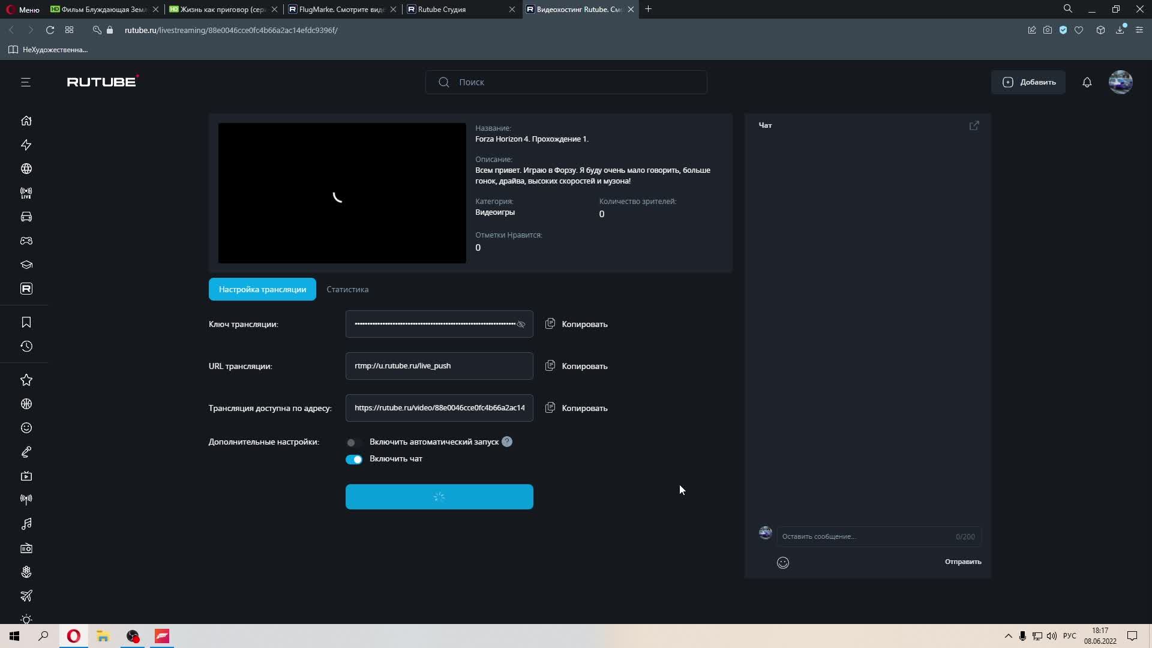The image size is (1152, 648).
Task: Click the LIVE broadcasts sidebar icon
Action: [26, 193]
